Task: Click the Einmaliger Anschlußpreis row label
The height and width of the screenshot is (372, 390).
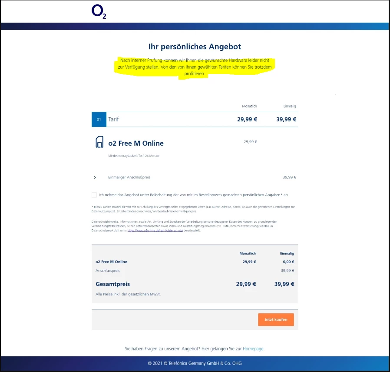Action: pyautogui.click(x=129, y=178)
